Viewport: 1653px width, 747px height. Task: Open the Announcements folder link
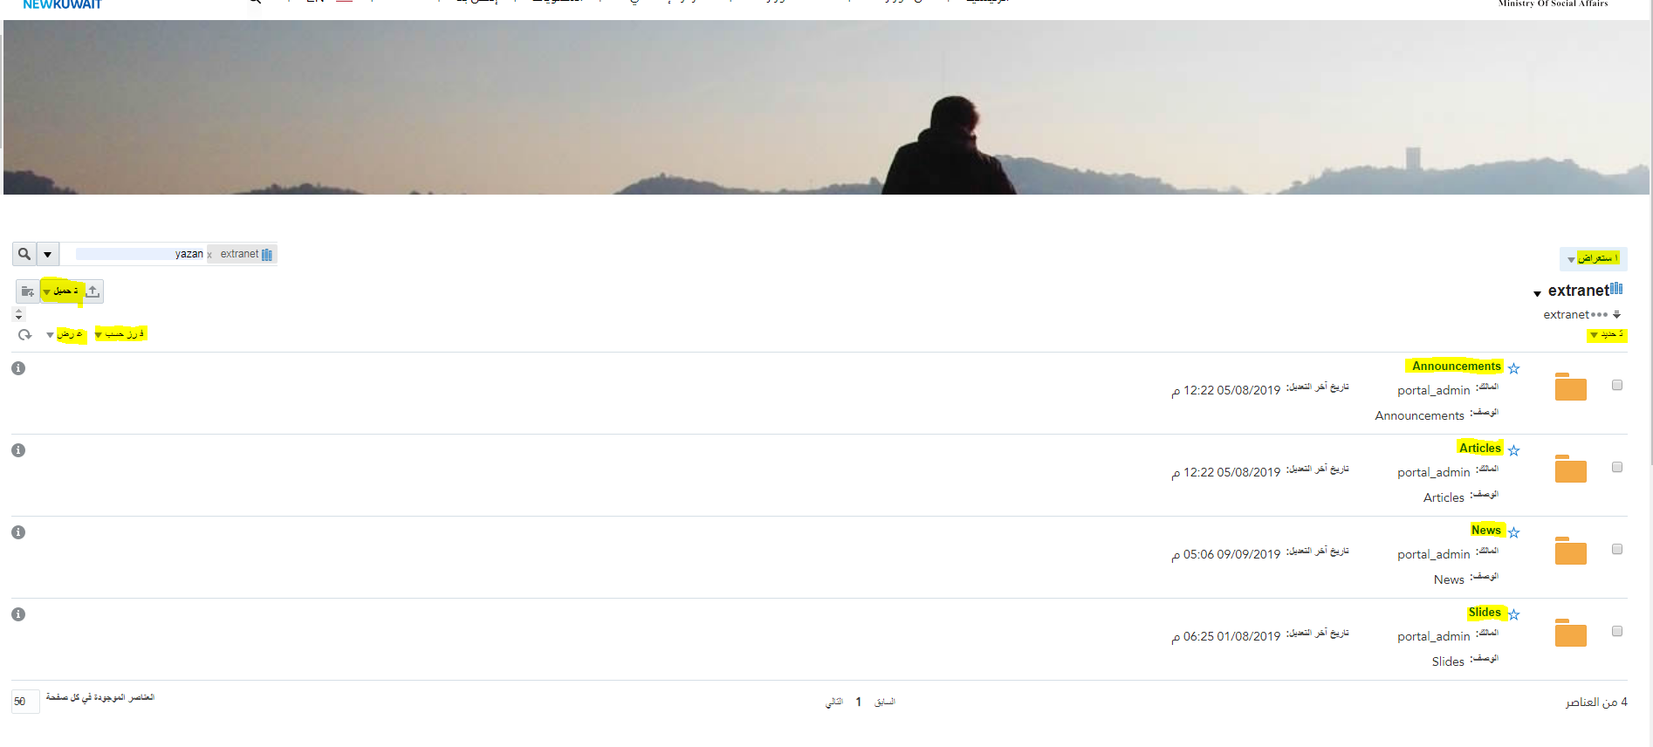pyautogui.click(x=1456, y=367)
